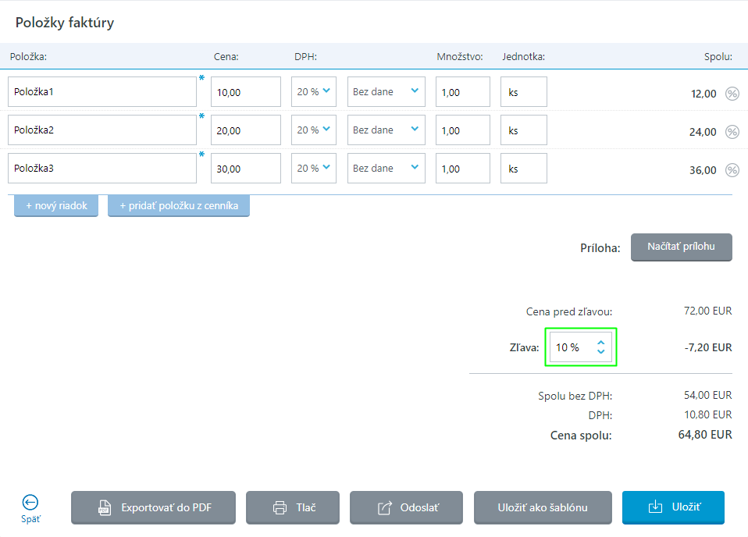
Task: Open Bez dane dropdown in Položka1 row
Action: tap(386, 91)
